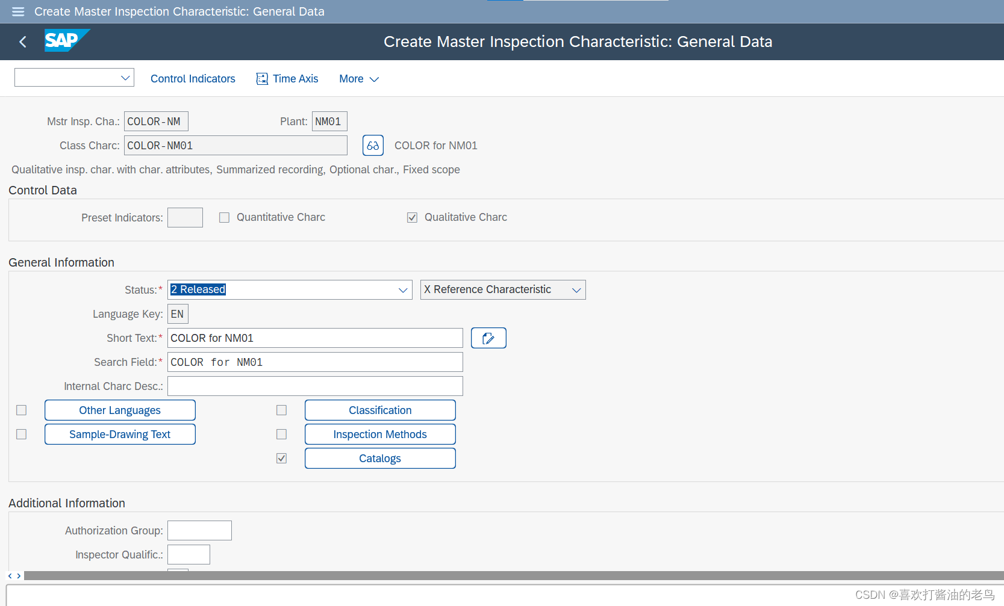Open the More menu
The image size is (1004, 606).
click(x=358, y=78)
